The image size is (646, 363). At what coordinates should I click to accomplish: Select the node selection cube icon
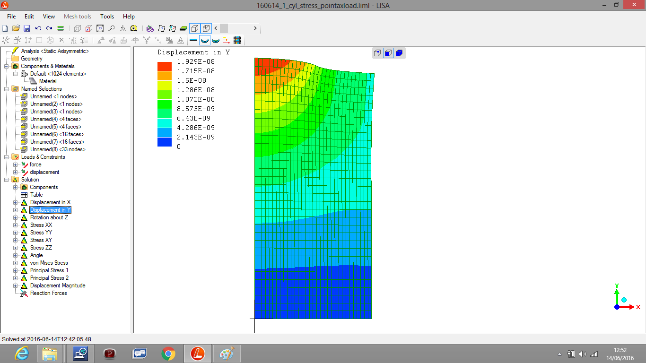click(x=377, y=53)
